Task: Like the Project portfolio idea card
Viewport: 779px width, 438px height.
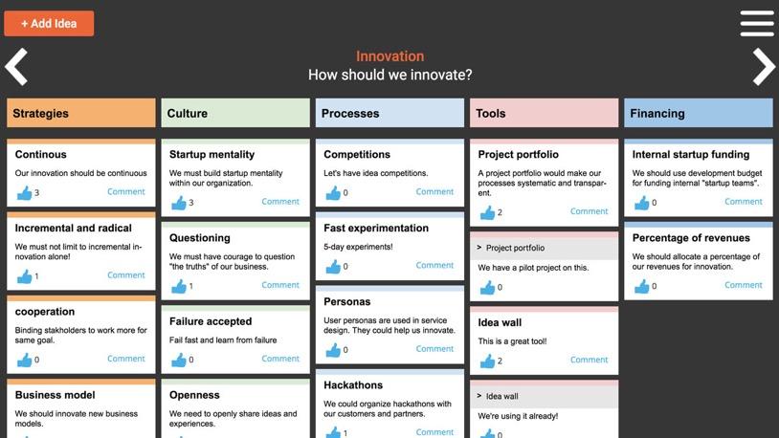Action: pyautogui.click(x=488, y=212)
